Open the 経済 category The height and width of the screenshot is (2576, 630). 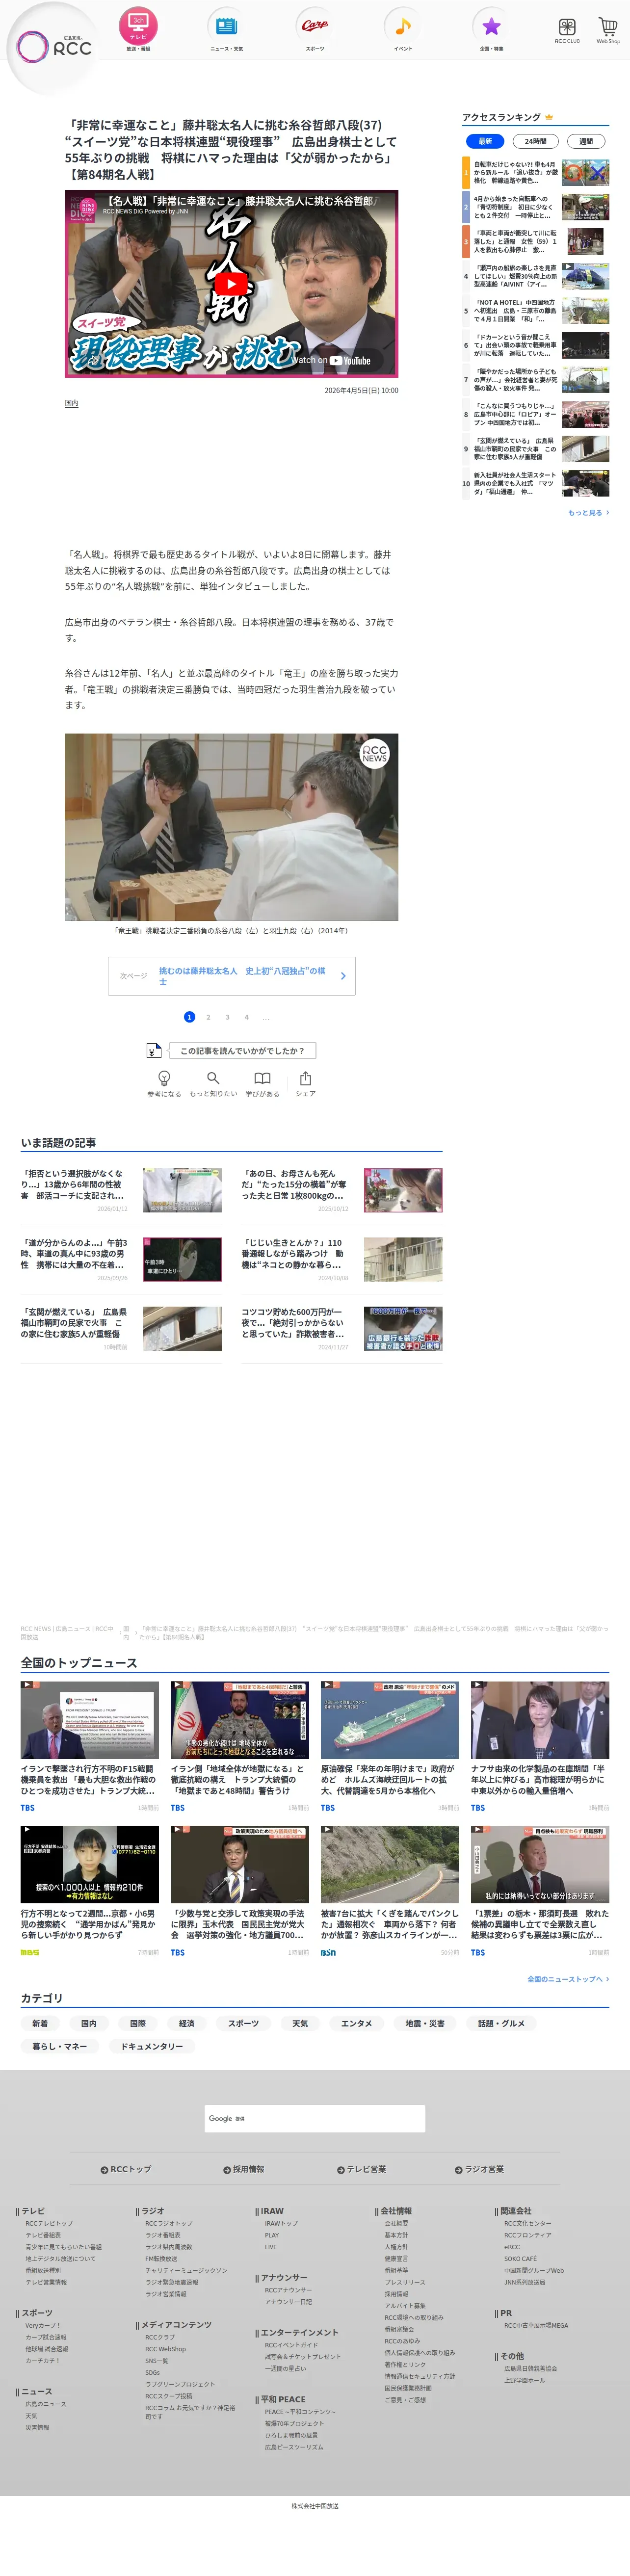(187, 2023)
